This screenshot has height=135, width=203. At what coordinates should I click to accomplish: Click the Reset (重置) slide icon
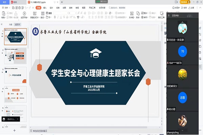47,13
